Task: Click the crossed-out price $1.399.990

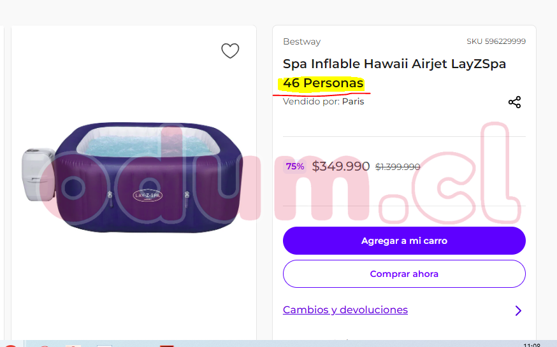Action: (398, 167)
